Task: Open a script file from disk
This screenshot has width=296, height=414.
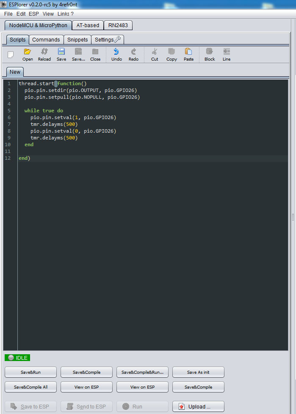Action: coord(28,54)
